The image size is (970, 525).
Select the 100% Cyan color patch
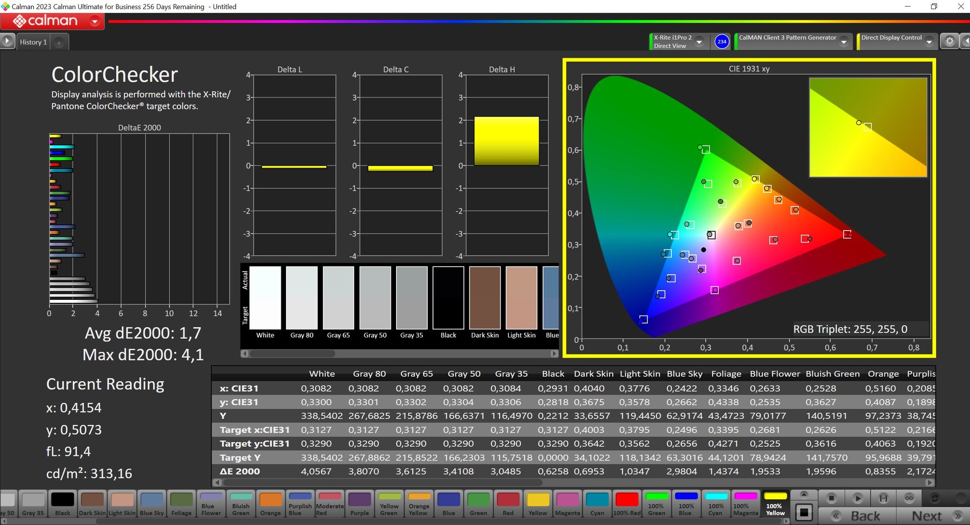pyautogui.click(x=716, y=504)
